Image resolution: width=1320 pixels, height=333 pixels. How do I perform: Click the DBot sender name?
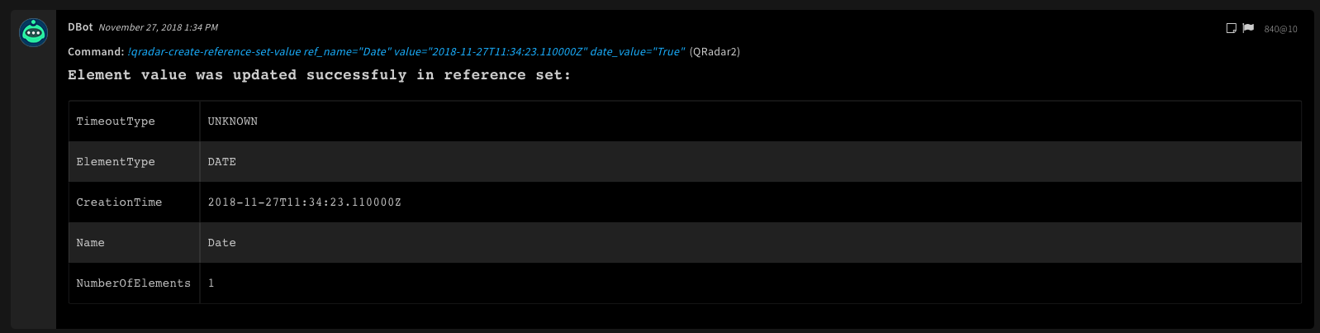80,27
